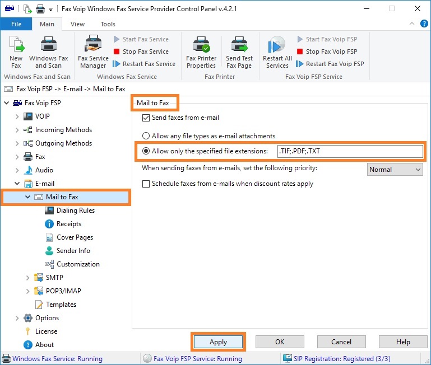Open About page
431x365 pixels.
click(x=44, y=345)
